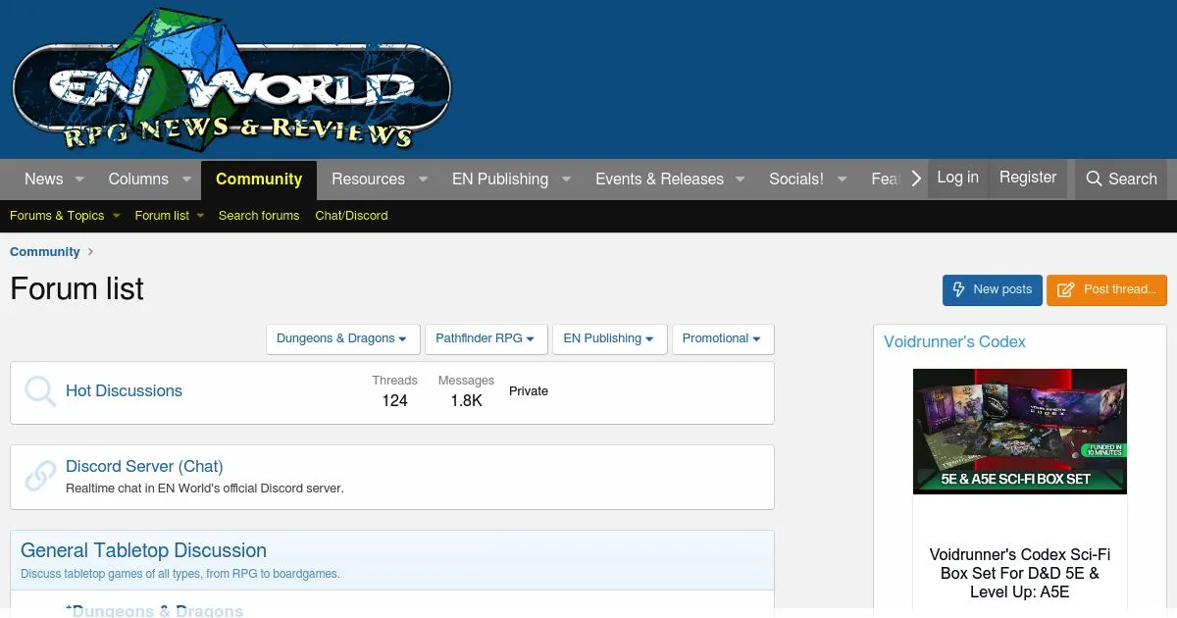Expand the Resources dropdown arrow
1177x618 pixels.
pos(423,180)
